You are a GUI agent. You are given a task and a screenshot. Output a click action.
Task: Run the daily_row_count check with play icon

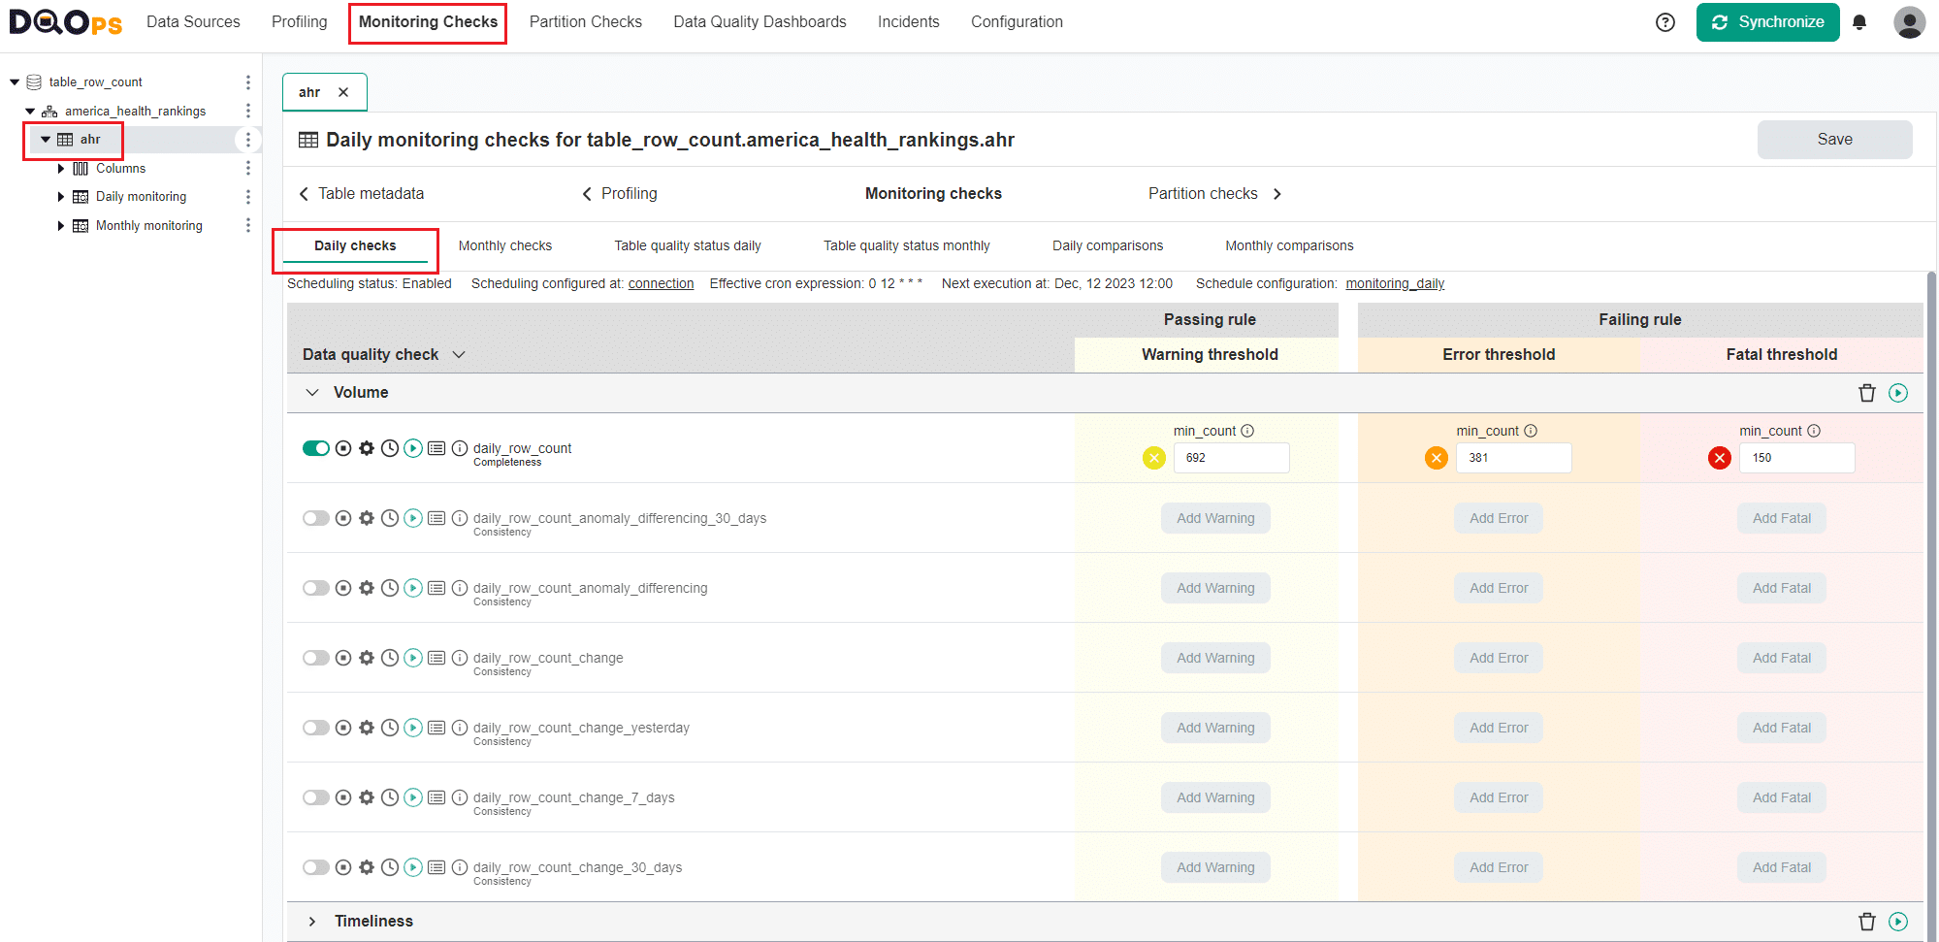tap(413, 448)
